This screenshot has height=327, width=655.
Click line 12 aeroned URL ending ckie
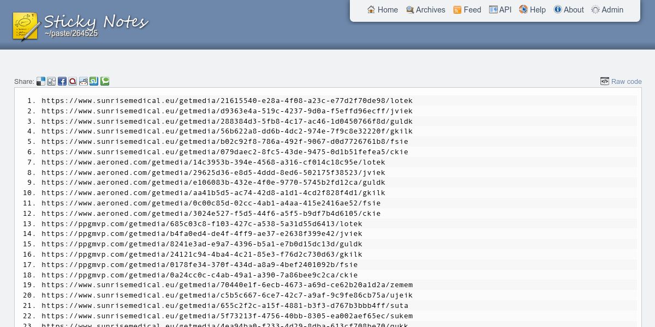[211, 214]
